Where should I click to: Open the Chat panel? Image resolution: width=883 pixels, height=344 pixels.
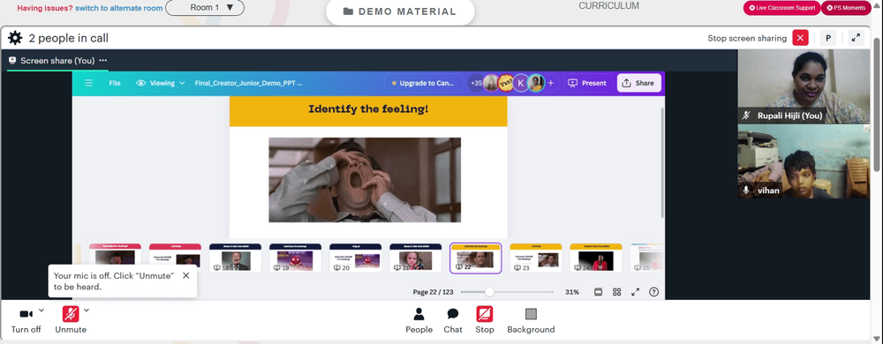tap(453, 320)
